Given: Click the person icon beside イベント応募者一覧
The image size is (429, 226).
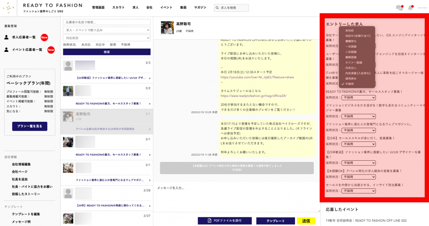Looking at the screenshot, I should [x=7, y=50].
